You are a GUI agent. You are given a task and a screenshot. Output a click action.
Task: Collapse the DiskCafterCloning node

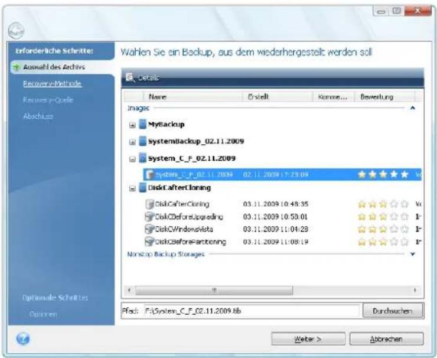[132, 189]
